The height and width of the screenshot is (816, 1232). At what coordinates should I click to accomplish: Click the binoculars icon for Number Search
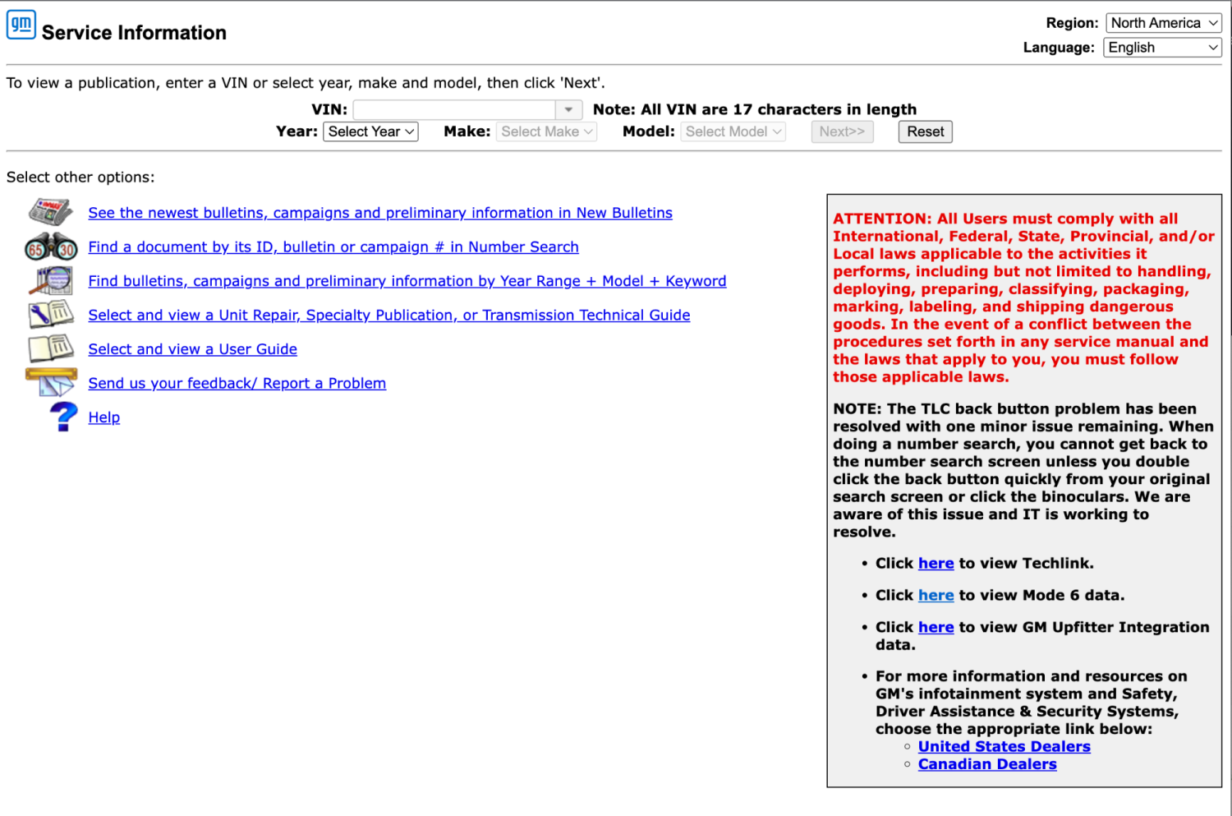point(51,247)
